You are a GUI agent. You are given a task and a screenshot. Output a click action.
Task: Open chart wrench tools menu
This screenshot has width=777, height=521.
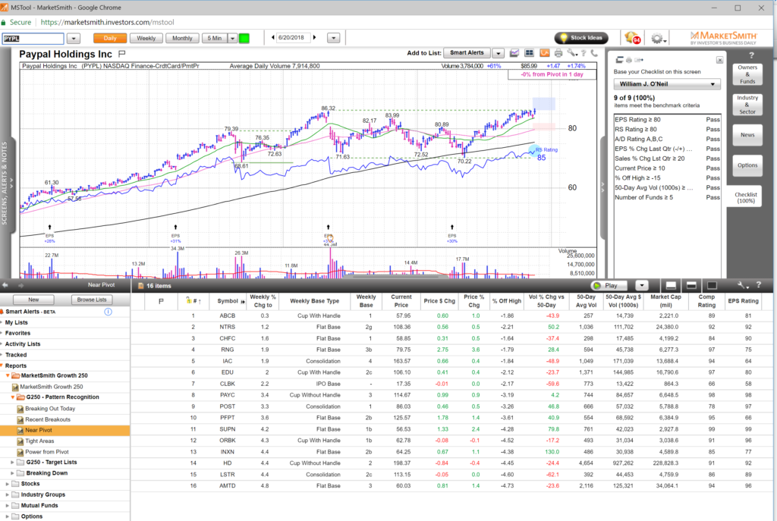point(572,53)
